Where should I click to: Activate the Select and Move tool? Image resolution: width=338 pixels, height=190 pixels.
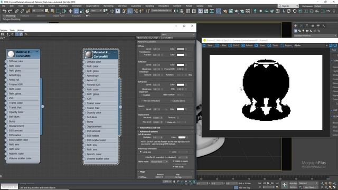tap(70, 11)
